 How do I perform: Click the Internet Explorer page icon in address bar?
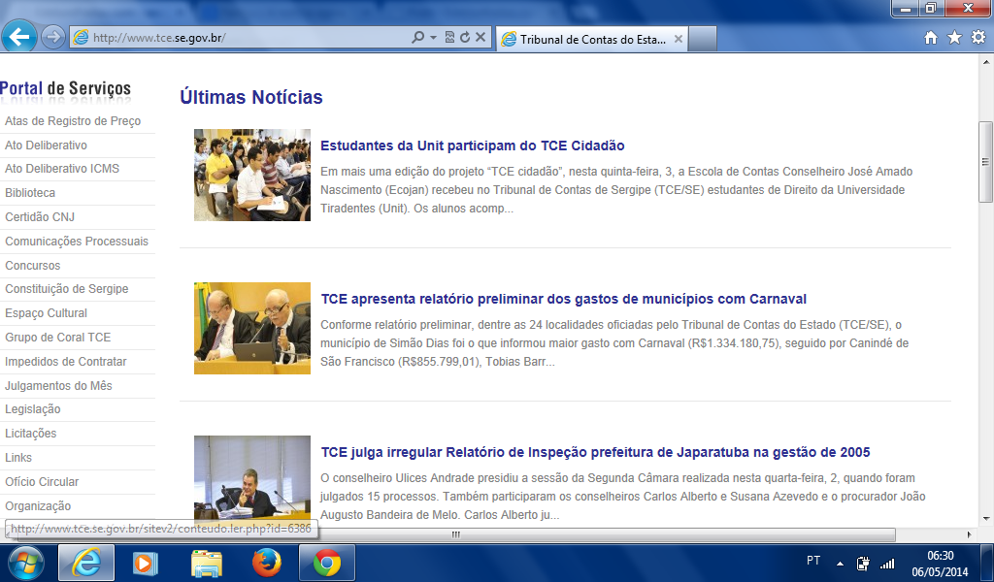point(81,38)
